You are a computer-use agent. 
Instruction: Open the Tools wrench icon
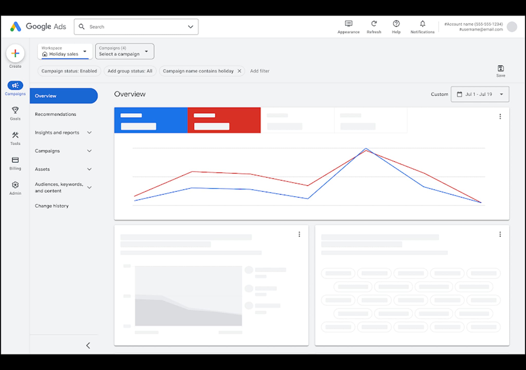(x=15, y=135)
